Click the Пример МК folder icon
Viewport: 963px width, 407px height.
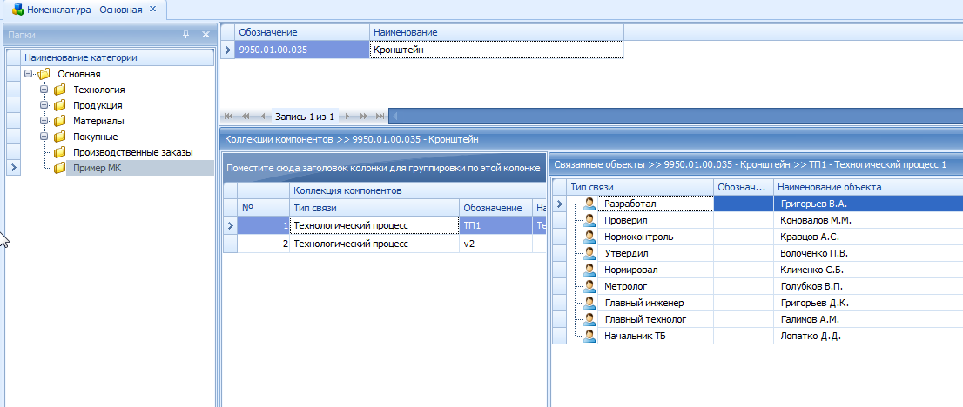(x=59, y=168)
